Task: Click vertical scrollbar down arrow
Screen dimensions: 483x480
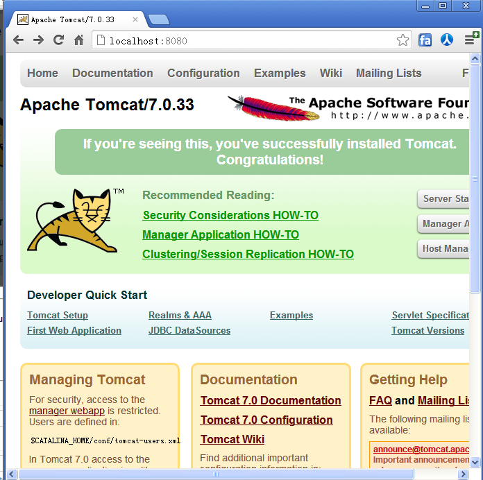Action: 475,462
